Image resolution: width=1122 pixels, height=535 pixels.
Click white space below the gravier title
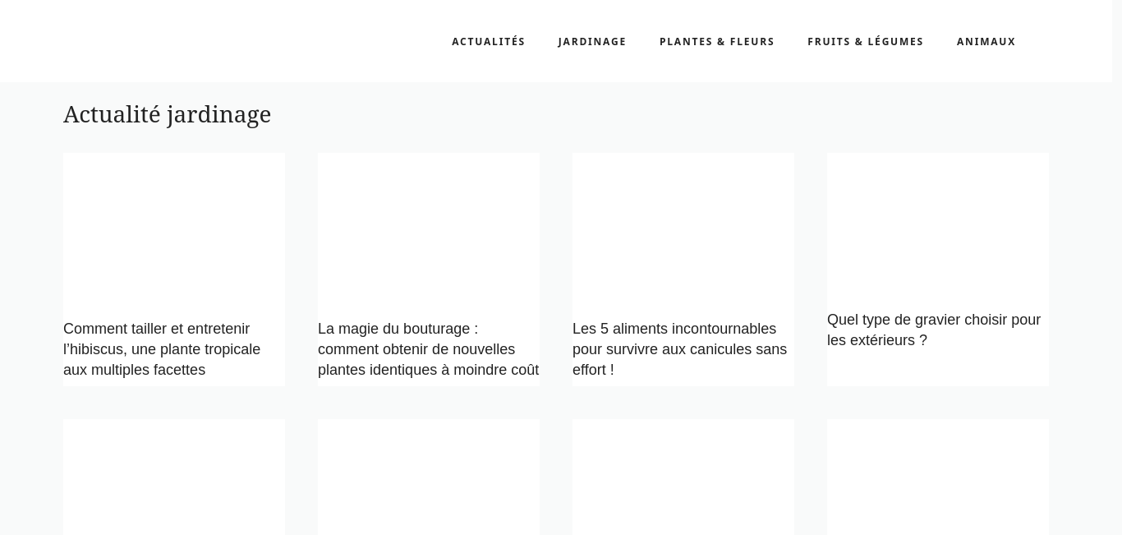(938, 368)
